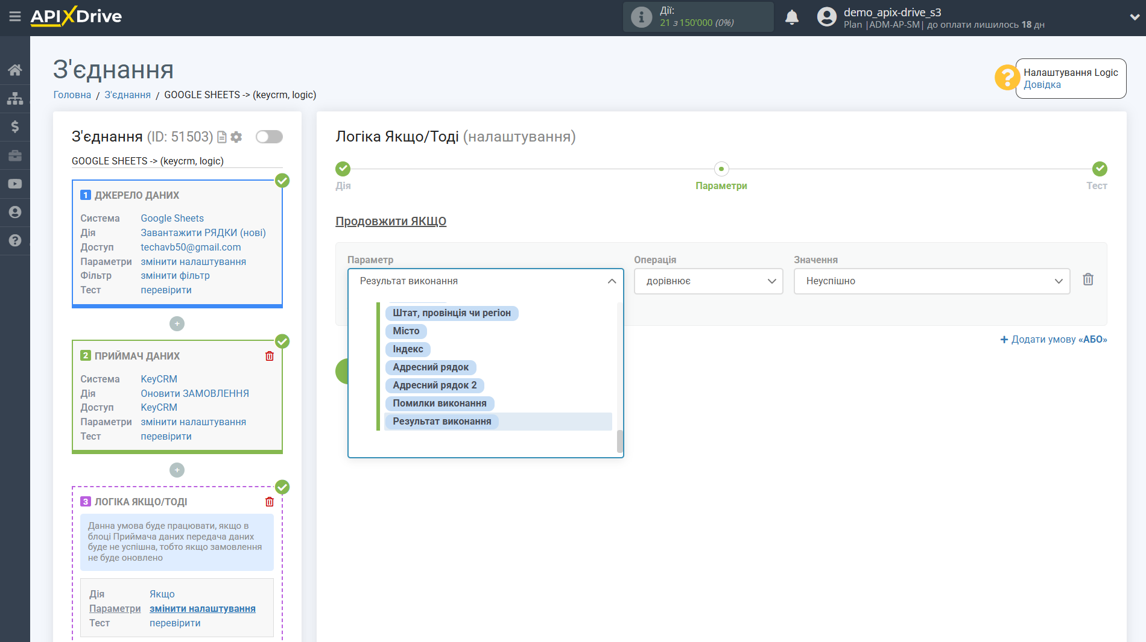Delete the ЛОГІКА ЯКЩО/ТОДІ block
This screenshot has height=642, width=1146.
coord(270,502)
